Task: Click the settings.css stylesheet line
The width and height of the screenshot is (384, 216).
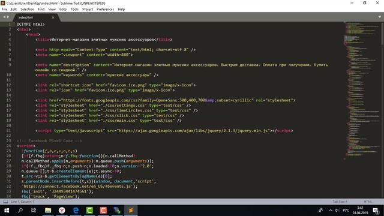Action: pyautogui.click(x=113, y=106)
